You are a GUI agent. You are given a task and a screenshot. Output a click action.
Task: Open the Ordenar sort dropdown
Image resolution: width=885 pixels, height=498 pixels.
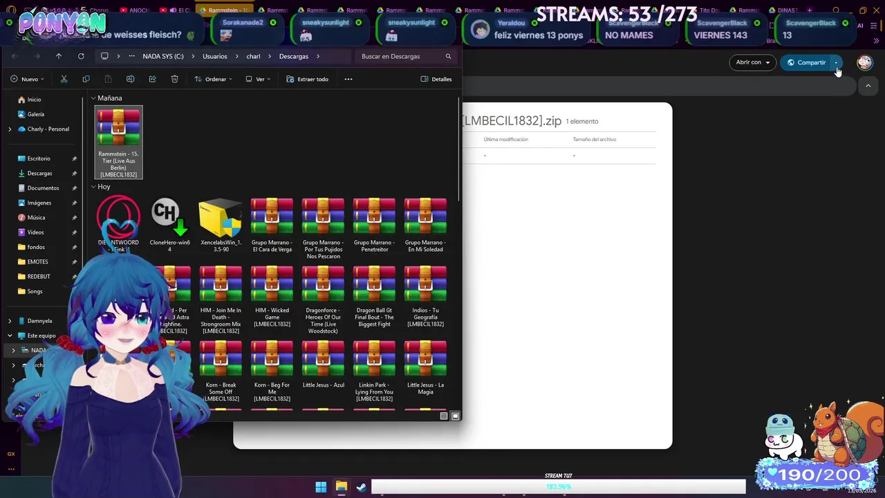coord(213,79)
